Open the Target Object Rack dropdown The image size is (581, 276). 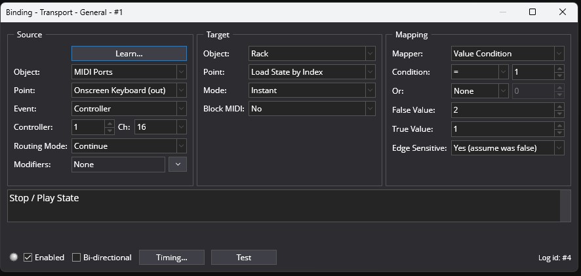click(312, 53)
